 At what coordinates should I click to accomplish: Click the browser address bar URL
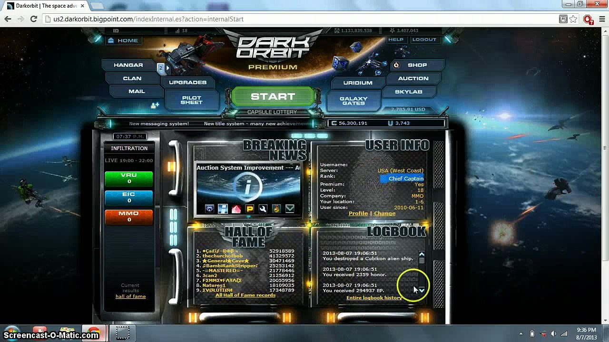click(x=148, y=19)
